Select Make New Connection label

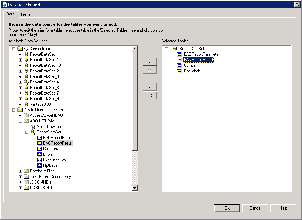tap(56, 127)
